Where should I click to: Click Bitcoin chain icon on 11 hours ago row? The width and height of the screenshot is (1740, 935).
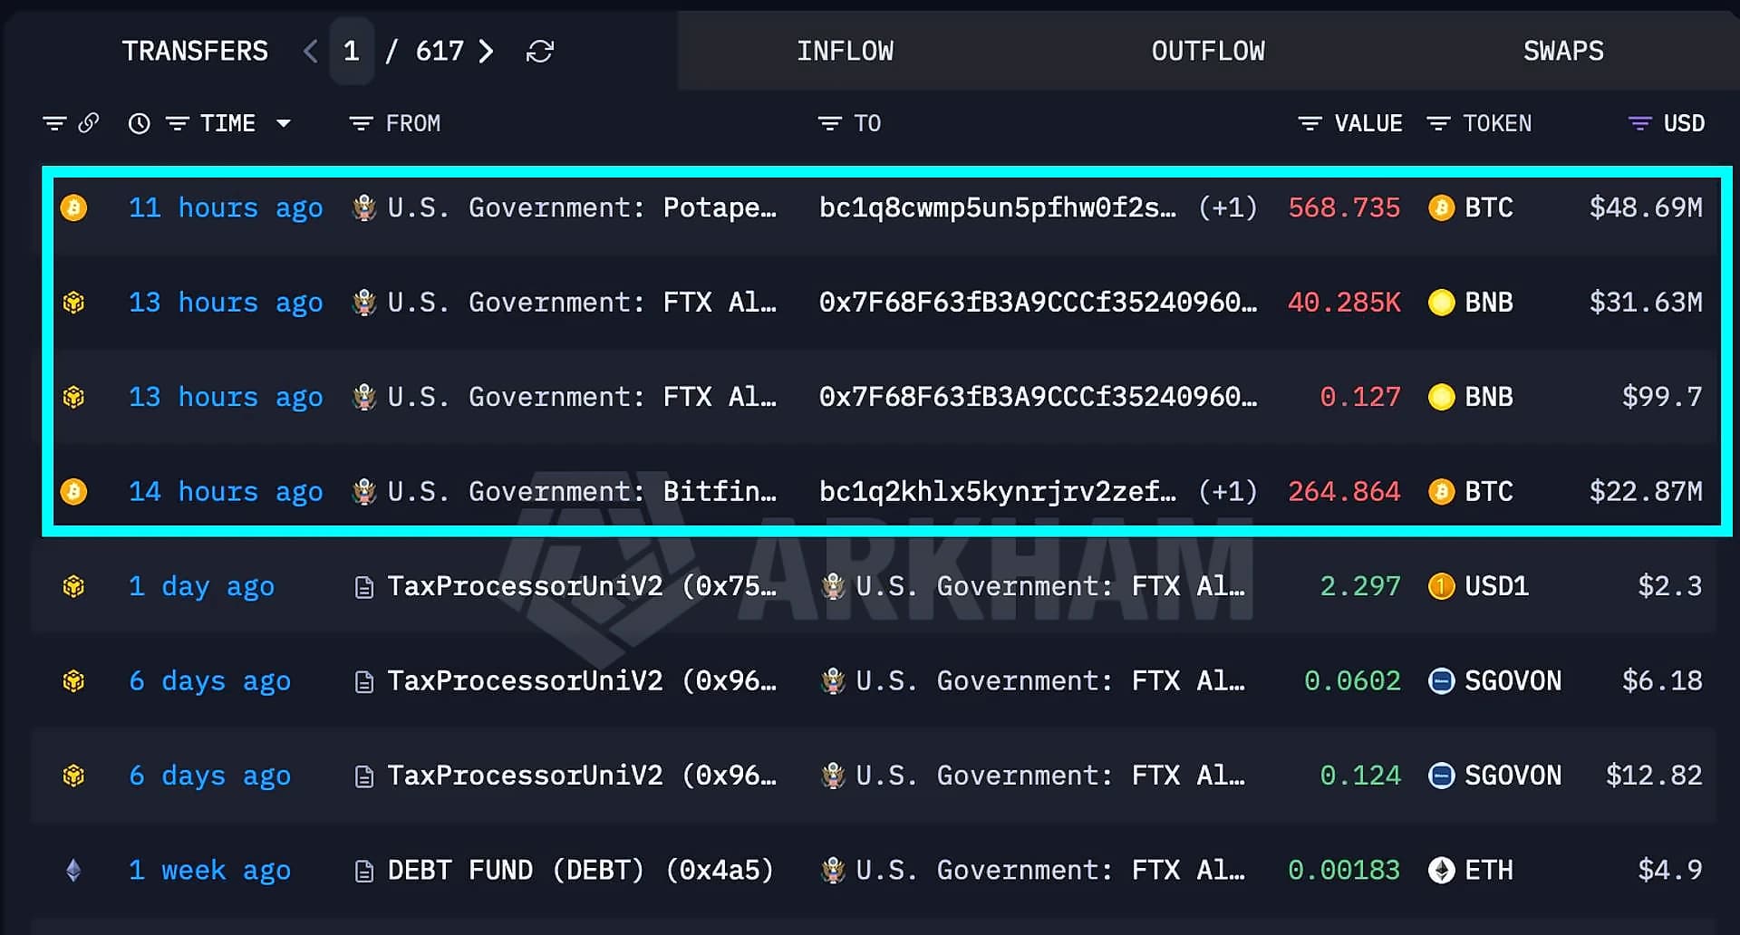pyautogui.click(x=74, y=208)
